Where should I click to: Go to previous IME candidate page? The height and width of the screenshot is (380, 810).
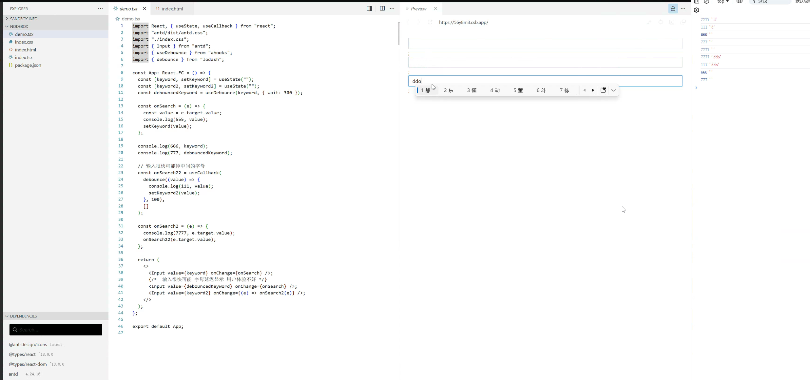584,90
